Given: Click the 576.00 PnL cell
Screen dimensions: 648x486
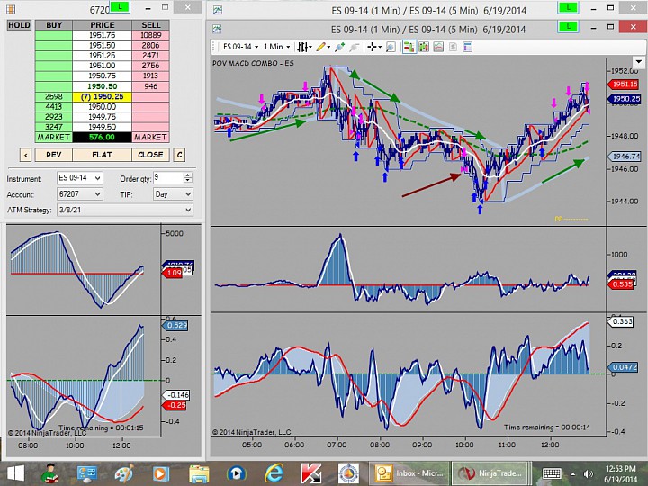Looking at the screenshot, I should (102, 137).
